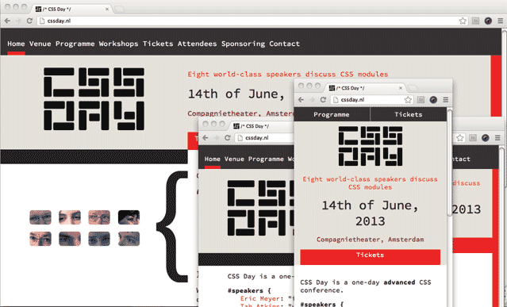This screenshot has width=507, height=307.
Task: Bookmark the page with the main window's star
Action: (463, 21)
